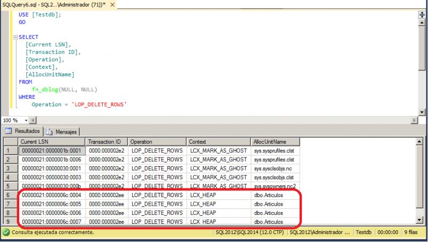Image resolution: width=428 pixels, height=242 pixels.
Task: Select row header number 9
Action: click(x=11, y=221)
